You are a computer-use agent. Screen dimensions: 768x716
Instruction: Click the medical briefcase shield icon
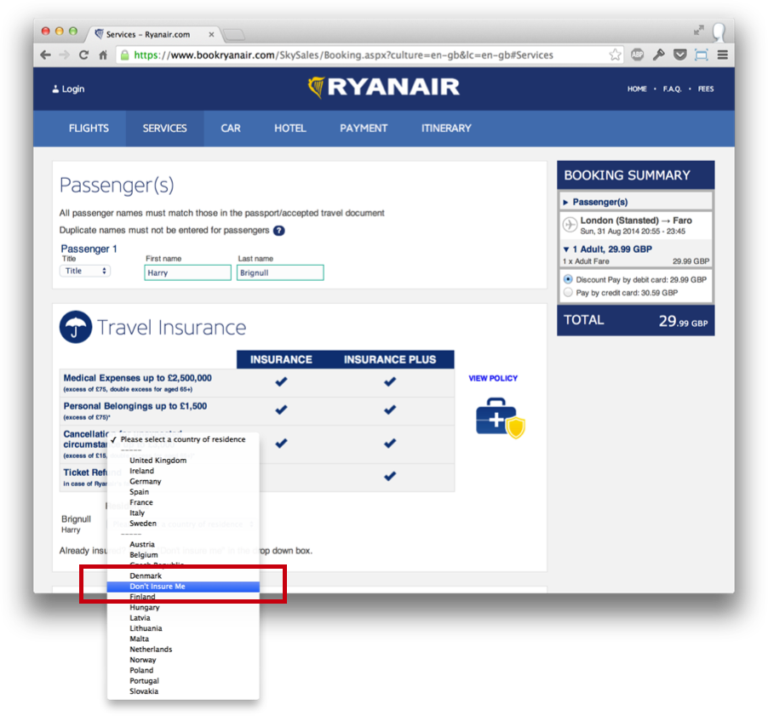(500, 417)
